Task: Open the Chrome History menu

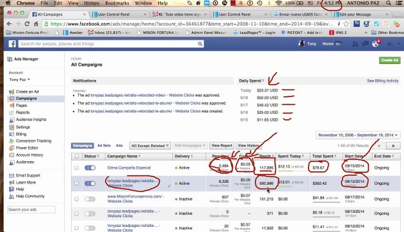Action: coord(92,3)
